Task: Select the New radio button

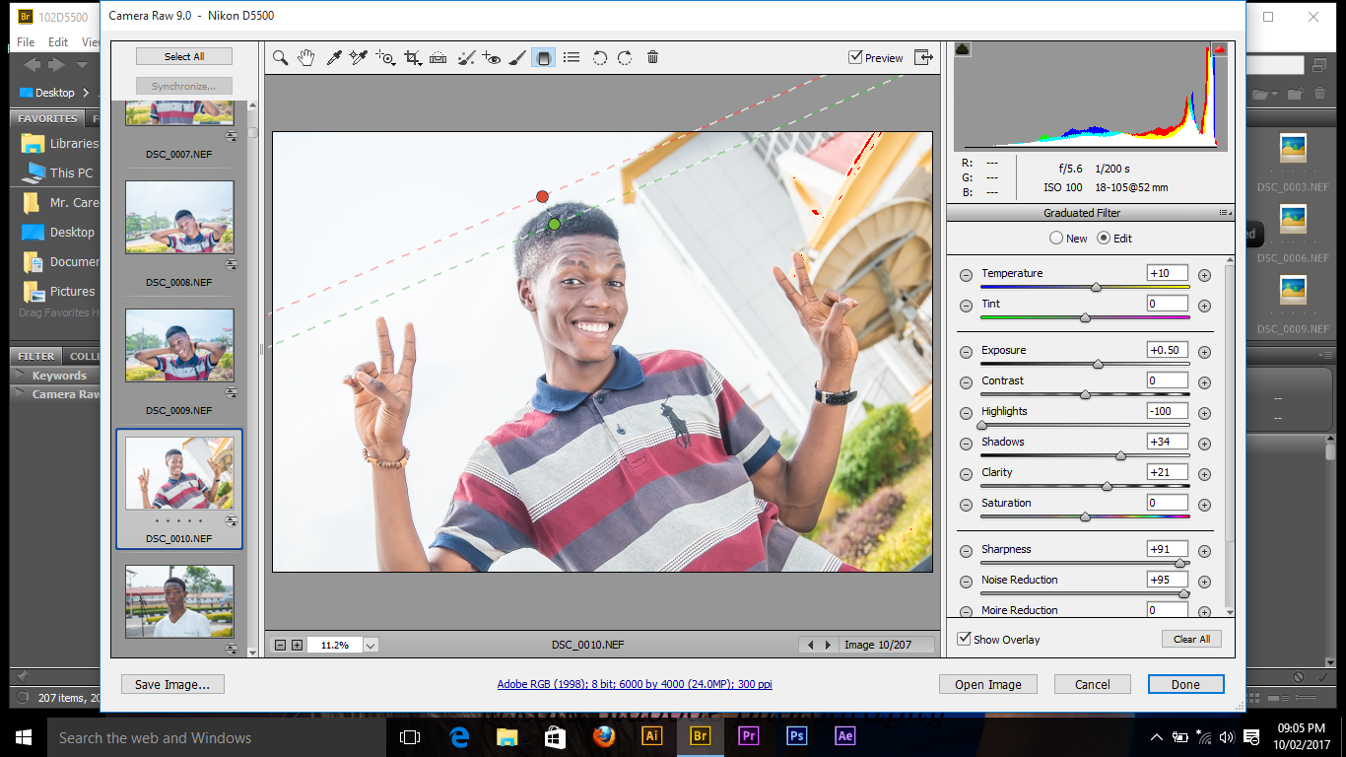Action: pyautogui.click(x=1056, y=238)
